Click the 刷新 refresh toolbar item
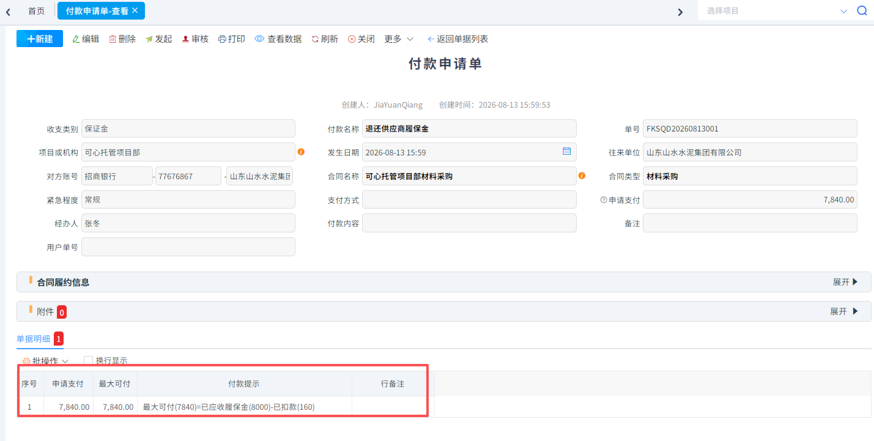The image size is (874, 441). coord(325,39)
